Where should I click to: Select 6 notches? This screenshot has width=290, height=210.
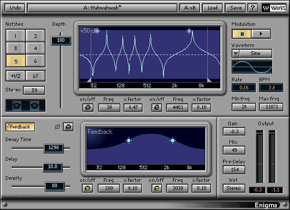35,61
